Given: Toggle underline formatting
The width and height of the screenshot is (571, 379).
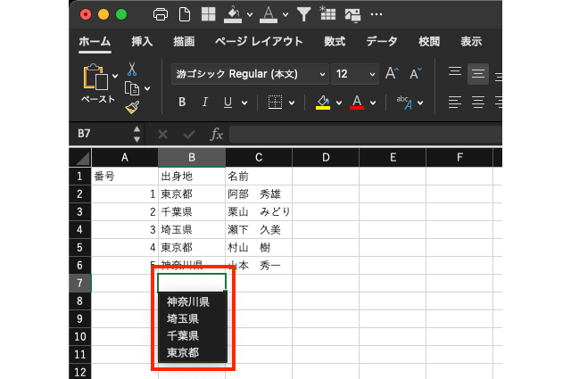Looking at the screenshot, I should pos(228,103).
